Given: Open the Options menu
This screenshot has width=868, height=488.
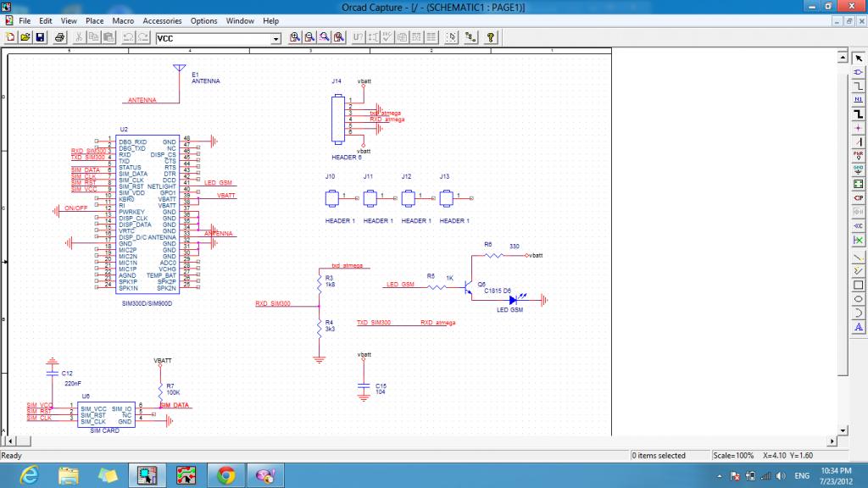Looking at the screenshot, I should tap(203, 20).
